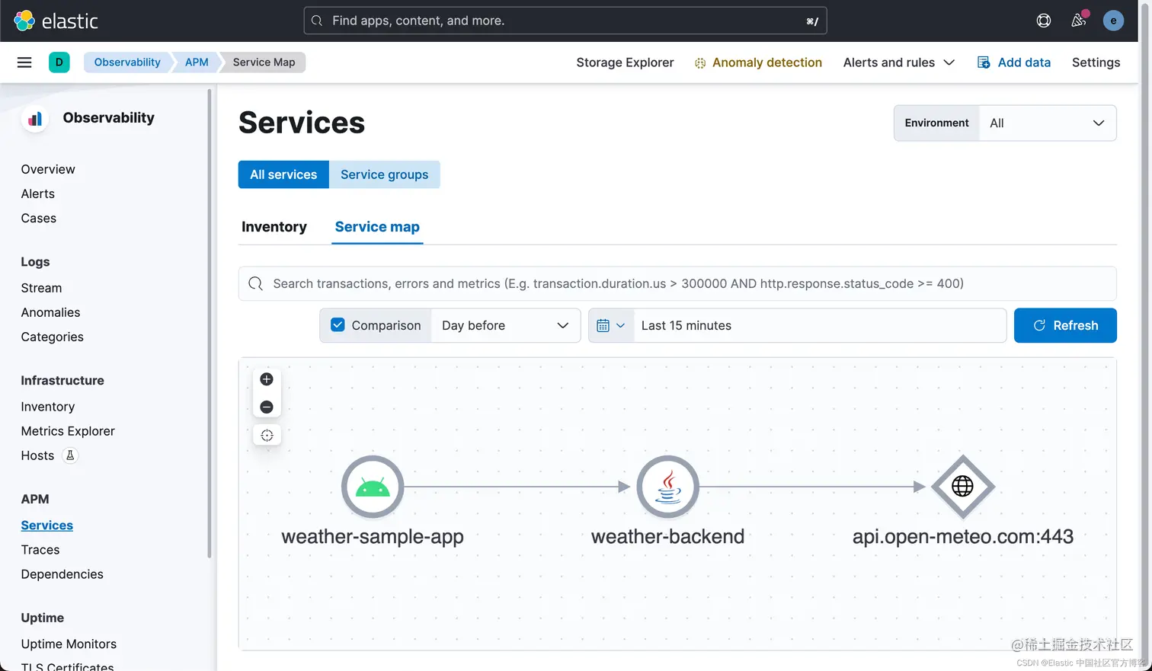1152x671 pixels.
Task: Open APM Services link in the sidebar
Action: coord(47,526)
